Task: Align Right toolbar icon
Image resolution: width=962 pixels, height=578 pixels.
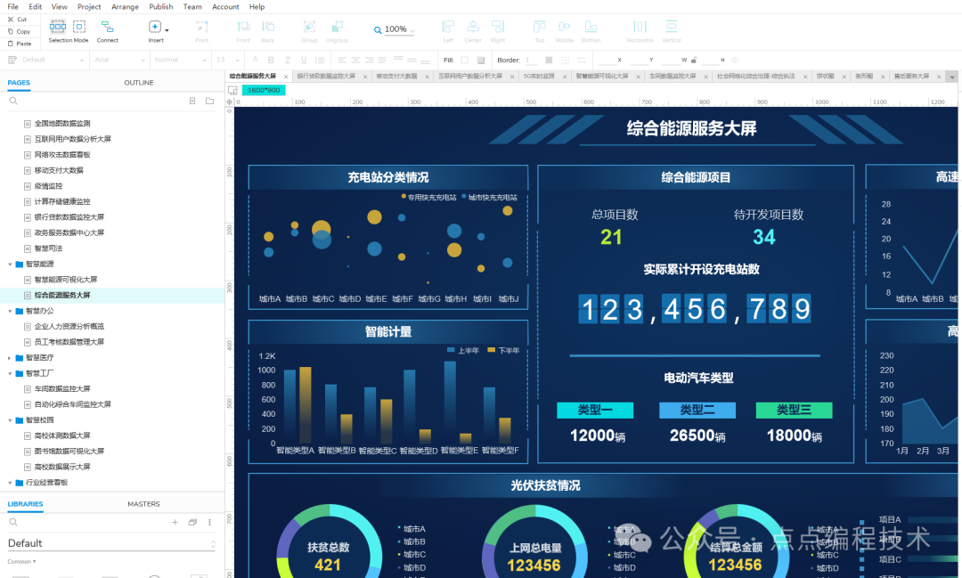Action: click(x=498, y=27)
